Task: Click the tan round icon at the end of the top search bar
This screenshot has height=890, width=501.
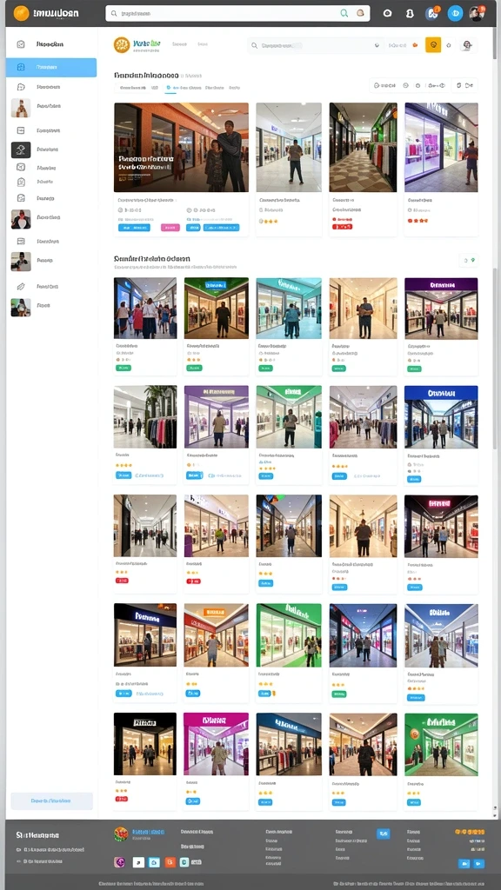Action: pos(360,13)
